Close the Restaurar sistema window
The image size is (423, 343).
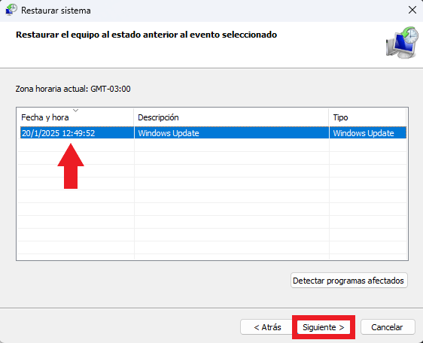pos(412,11)
